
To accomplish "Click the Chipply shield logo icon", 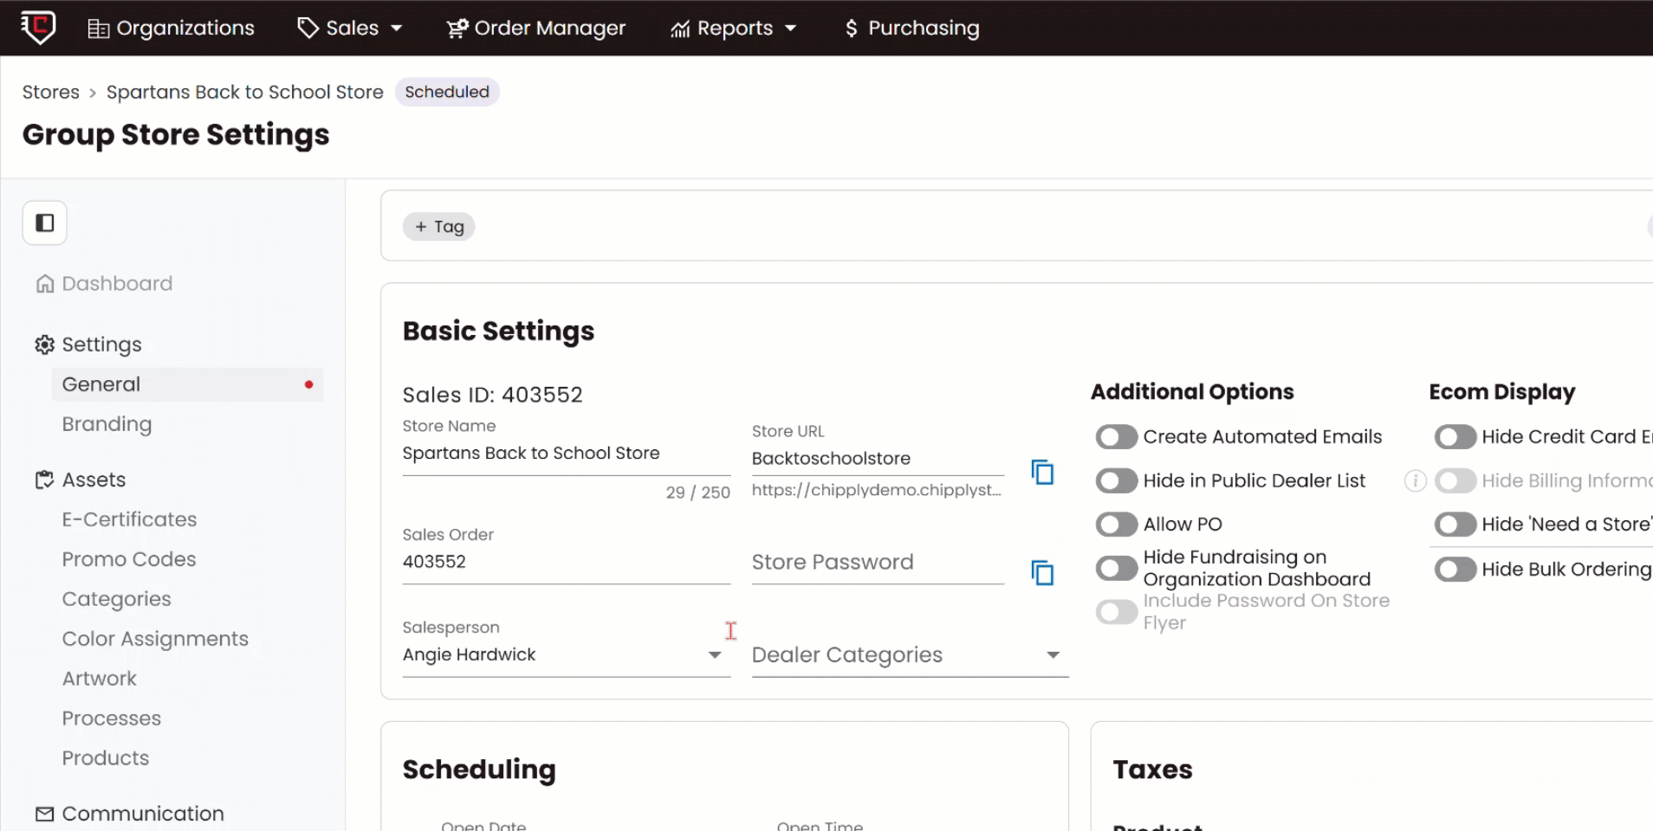I will 38,27.
